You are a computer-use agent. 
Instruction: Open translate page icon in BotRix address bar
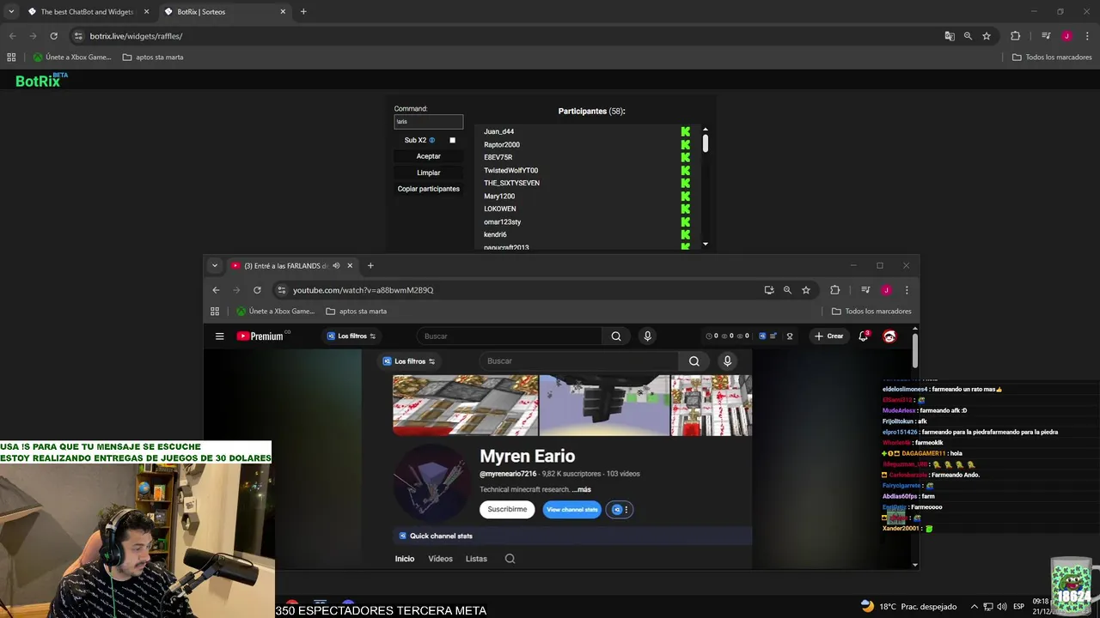[949, 36]
